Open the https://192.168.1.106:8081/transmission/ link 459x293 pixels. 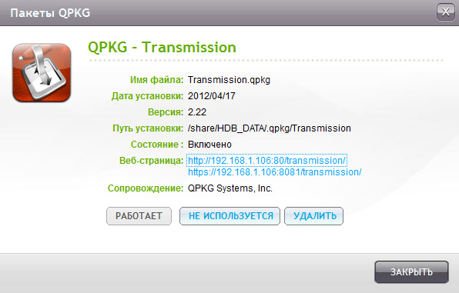(275, 172)
